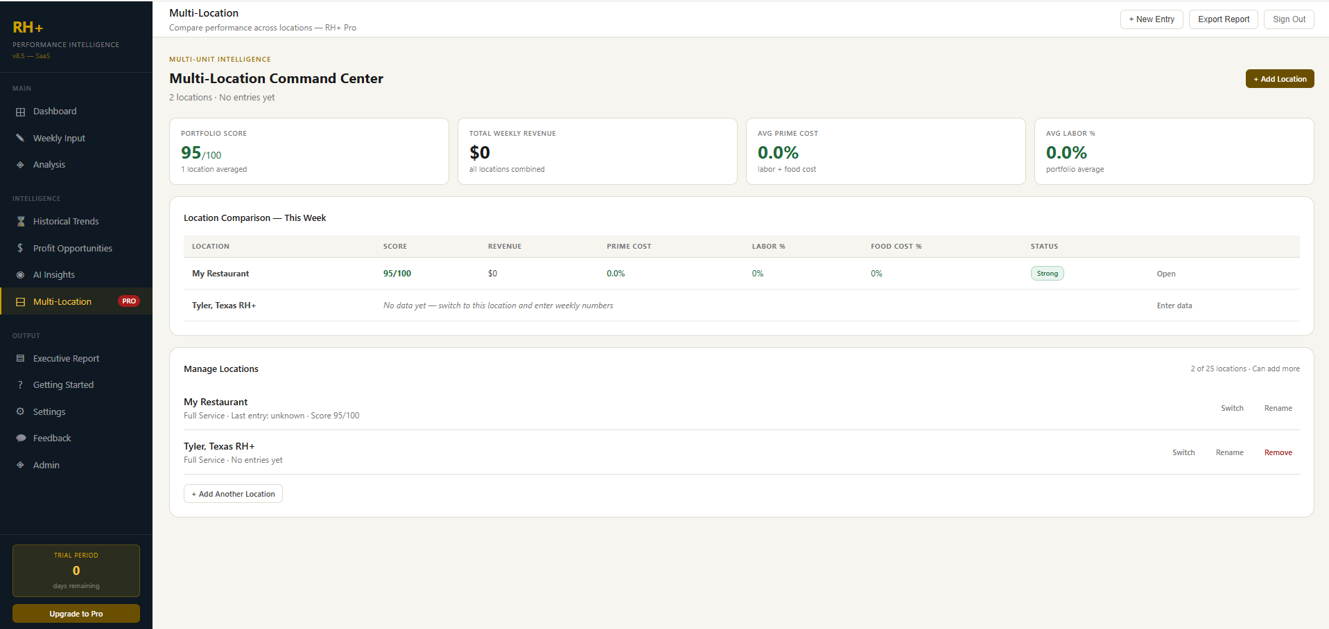Click the AI Insights circle icon
This screenshot has height=629, width=1329.
click(x=20, y=275)
